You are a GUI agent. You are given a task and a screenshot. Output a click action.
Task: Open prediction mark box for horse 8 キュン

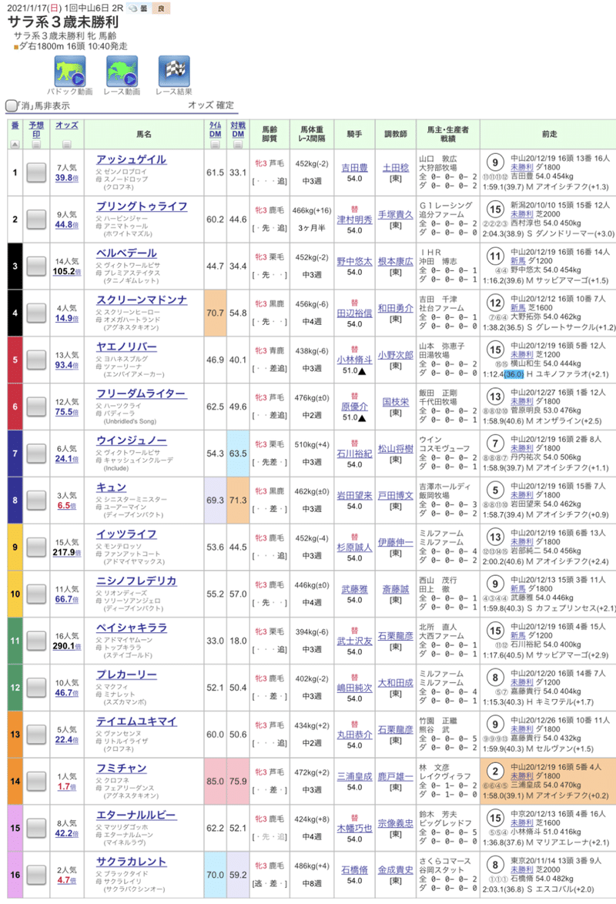(x=36, y=500)
